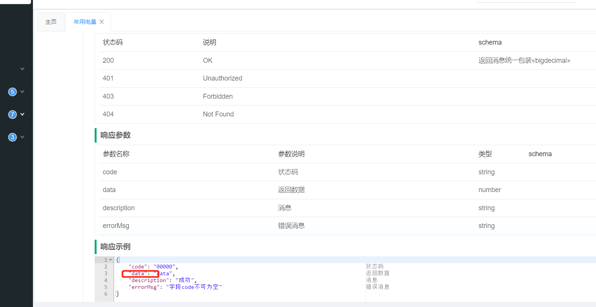Select the 年用电量 tab
596x307 pixels.
pos(85,22)
